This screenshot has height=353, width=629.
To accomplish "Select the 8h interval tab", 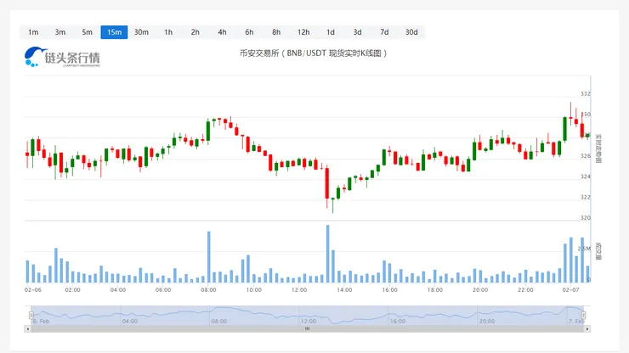I will click(x=276, y=32).
